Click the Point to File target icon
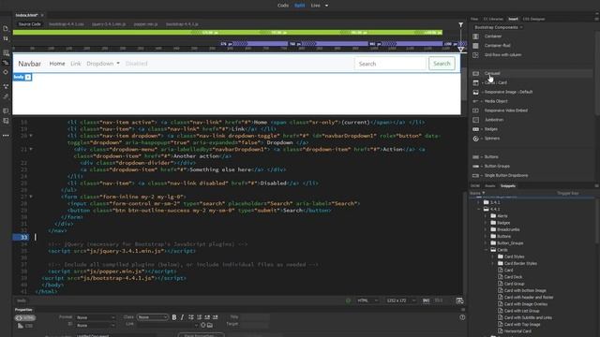This screenshot has width=600, height=337. [203, 325]
